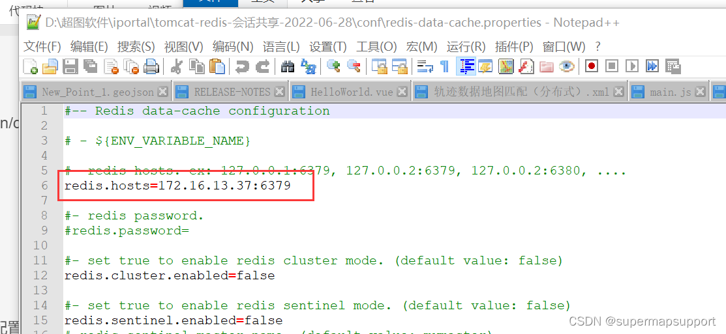Close the HelloWorld.vue tab
726x334 pixels.
click(x=403, y=91)
